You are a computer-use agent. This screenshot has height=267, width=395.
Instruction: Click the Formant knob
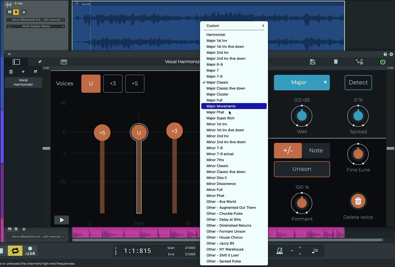[302, 203]
